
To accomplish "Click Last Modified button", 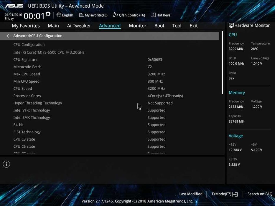I will click(x=191, y=194).
